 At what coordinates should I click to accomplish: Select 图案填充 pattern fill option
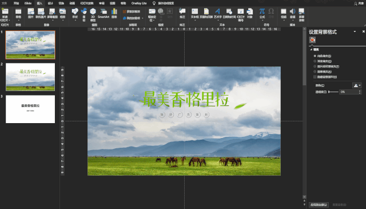pos(315,72)
